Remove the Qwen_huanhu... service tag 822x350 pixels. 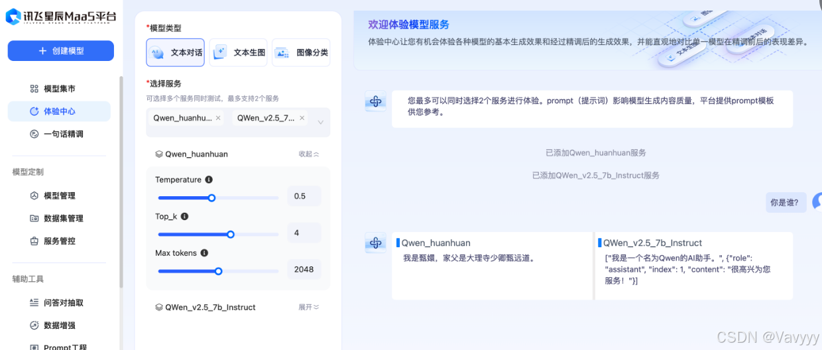pyautogui.click(x=219, y=118)
